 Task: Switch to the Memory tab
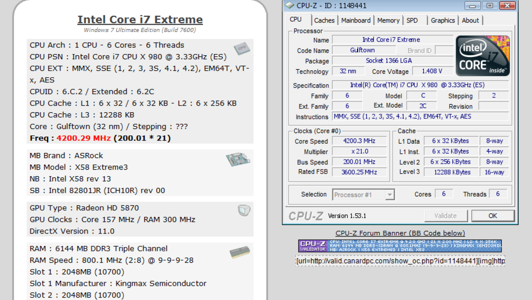(388, 20)
